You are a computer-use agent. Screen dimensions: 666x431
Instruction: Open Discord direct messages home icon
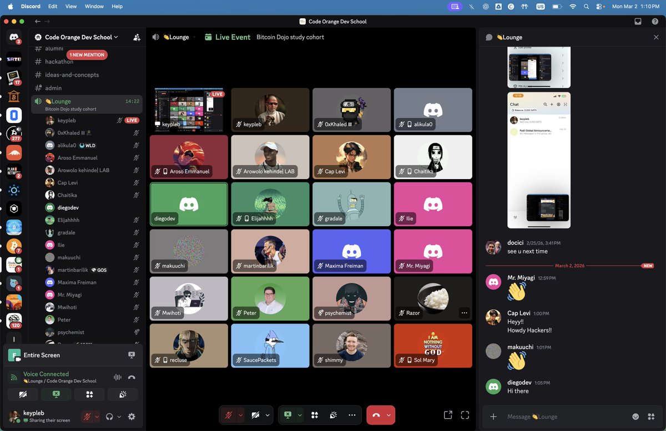(x=14, y=37)
